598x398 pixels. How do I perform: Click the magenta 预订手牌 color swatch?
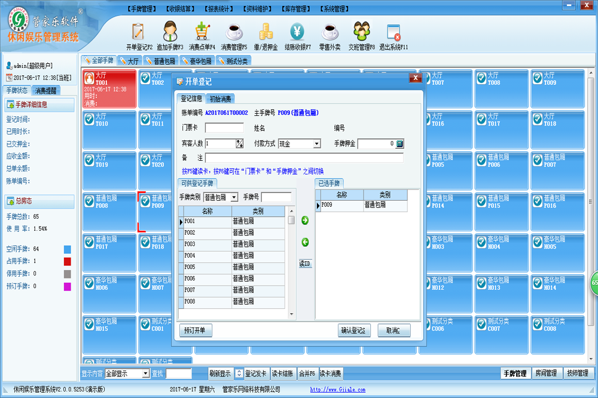tap(67, 286)
